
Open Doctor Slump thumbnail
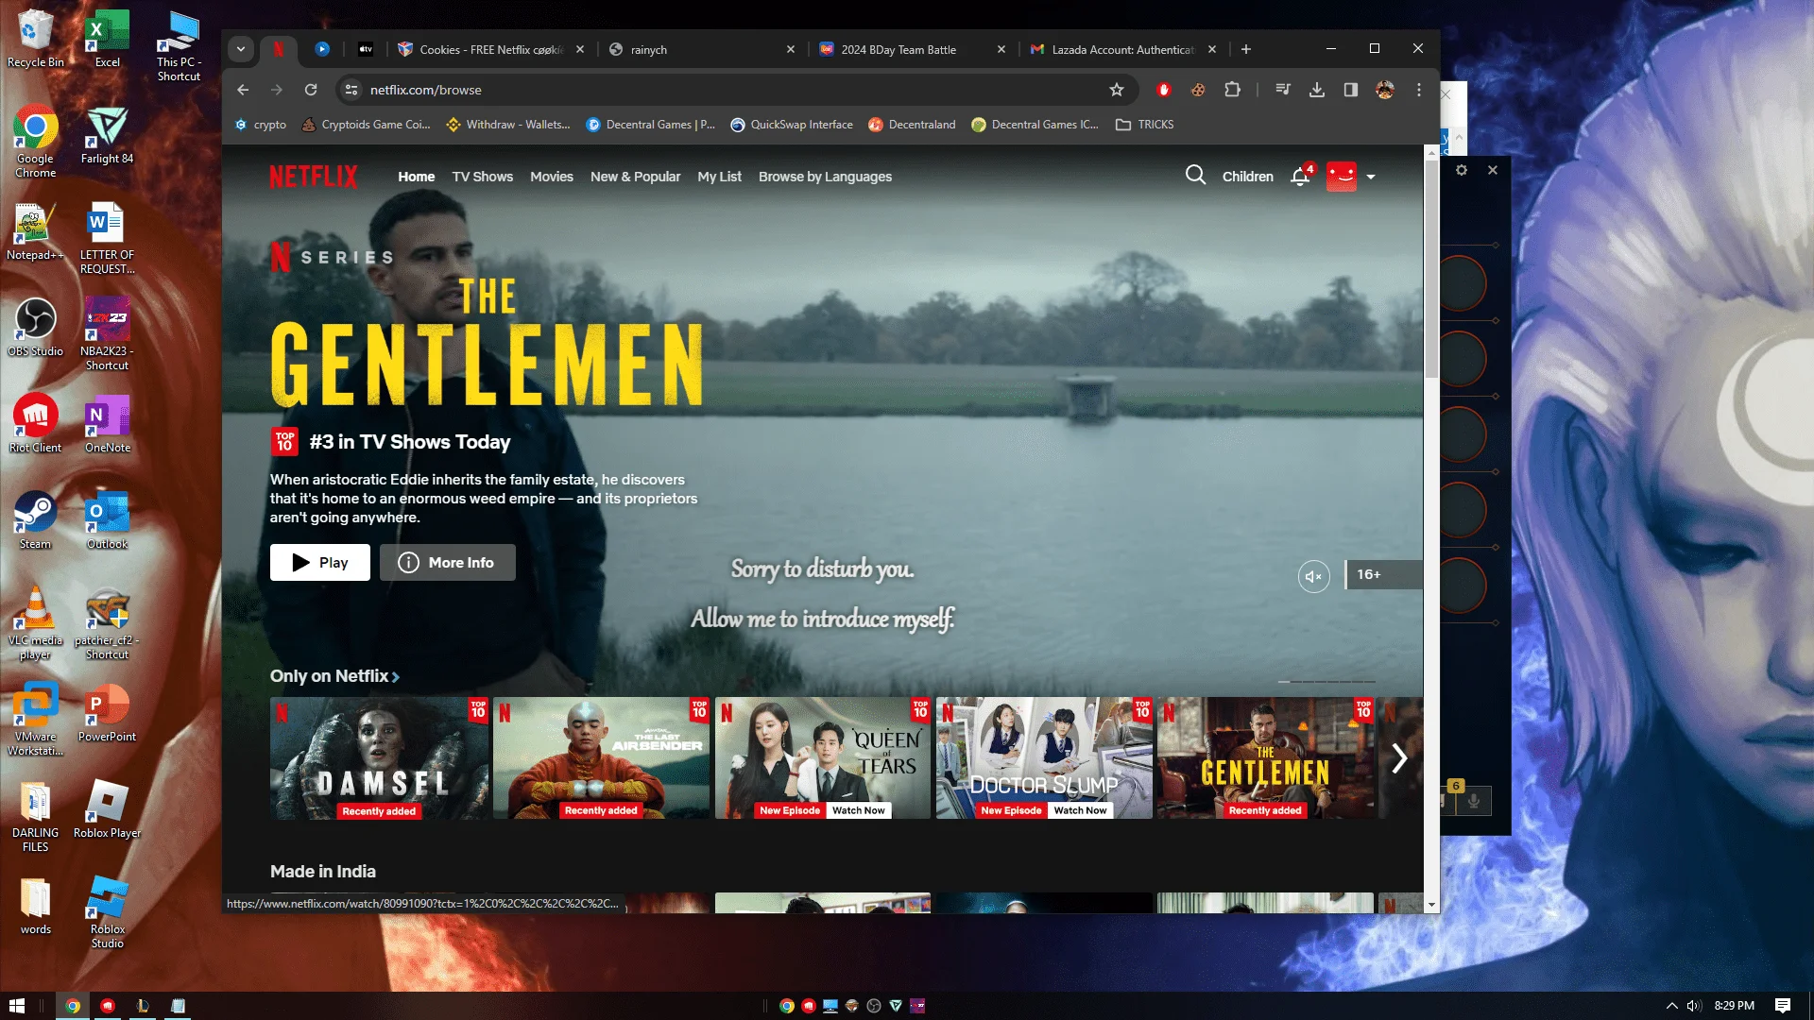point(1044,758)
